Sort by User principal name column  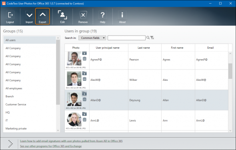coord(109,48)
